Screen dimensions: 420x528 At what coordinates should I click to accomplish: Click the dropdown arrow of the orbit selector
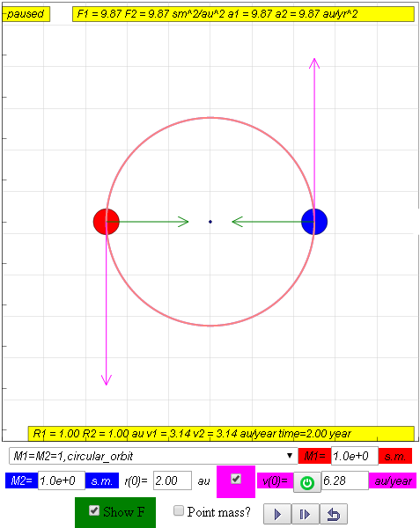(x=290, y=456)
